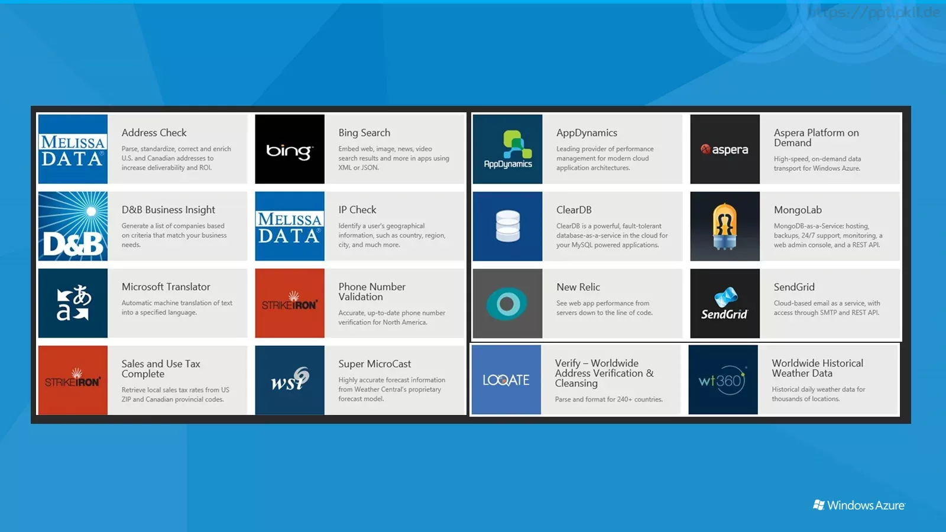Open the Microsoft Translator title
This screenshot has width=946, height=532.
[x=166, y=287]
